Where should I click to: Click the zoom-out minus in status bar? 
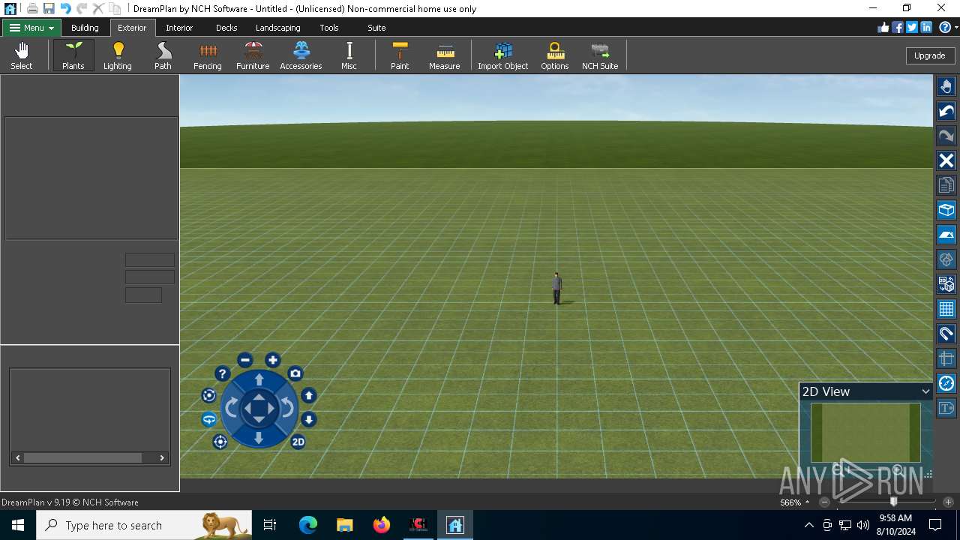825,502
